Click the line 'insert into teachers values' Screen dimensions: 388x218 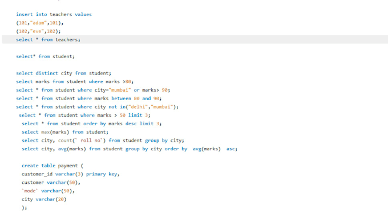(x=54, y=14)
